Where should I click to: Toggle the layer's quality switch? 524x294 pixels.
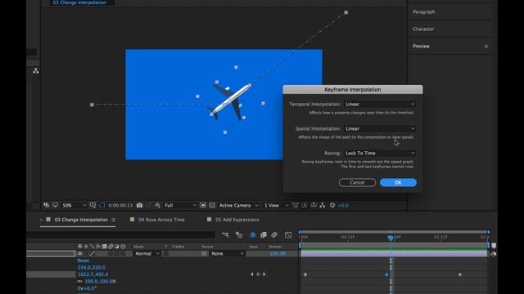click(93, 254)
